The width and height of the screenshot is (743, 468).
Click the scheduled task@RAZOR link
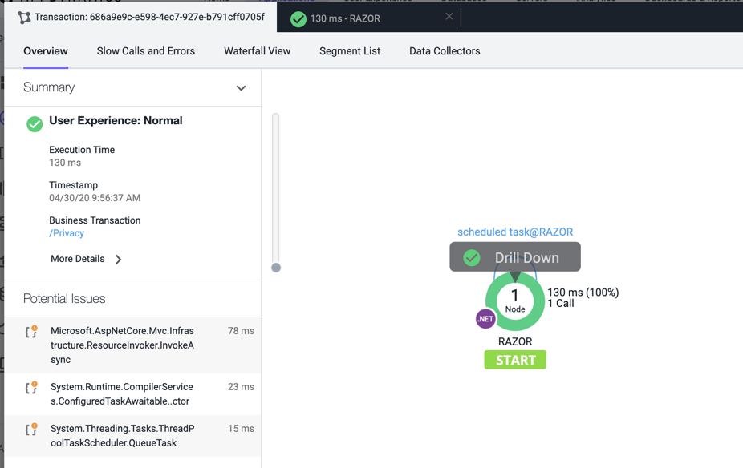[515, 232]
